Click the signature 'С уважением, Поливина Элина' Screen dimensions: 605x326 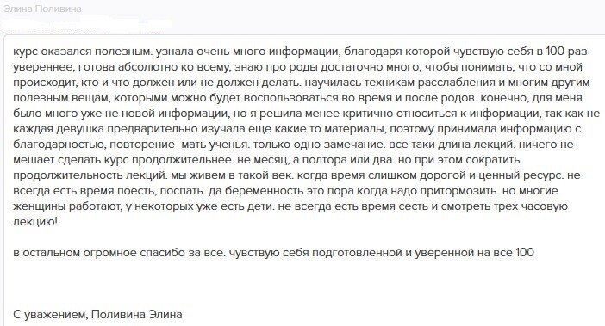pyautogui.click(x=97, y=315)
